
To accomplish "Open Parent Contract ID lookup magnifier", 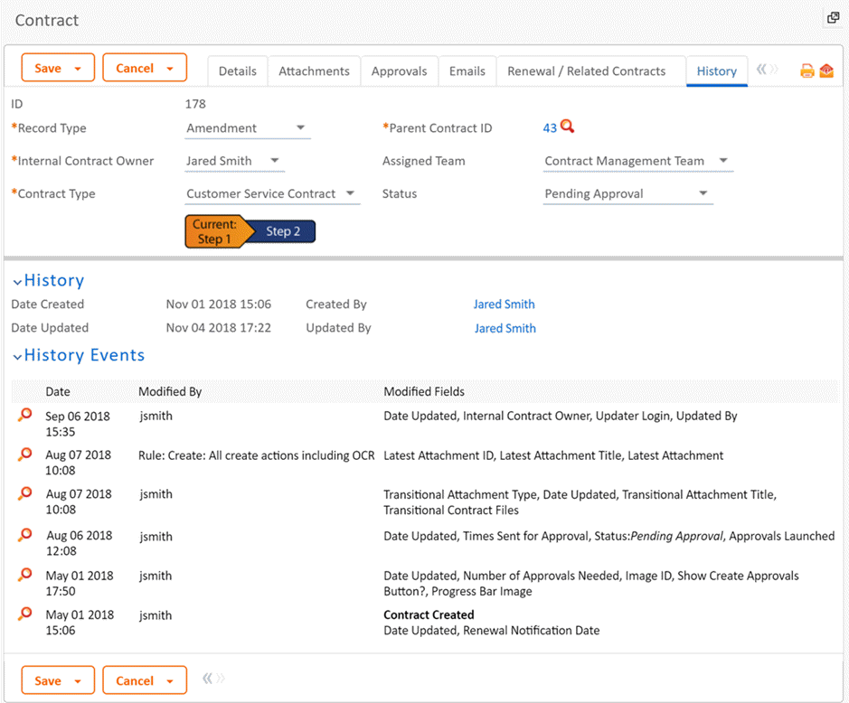I will click(x=568, y=127).
